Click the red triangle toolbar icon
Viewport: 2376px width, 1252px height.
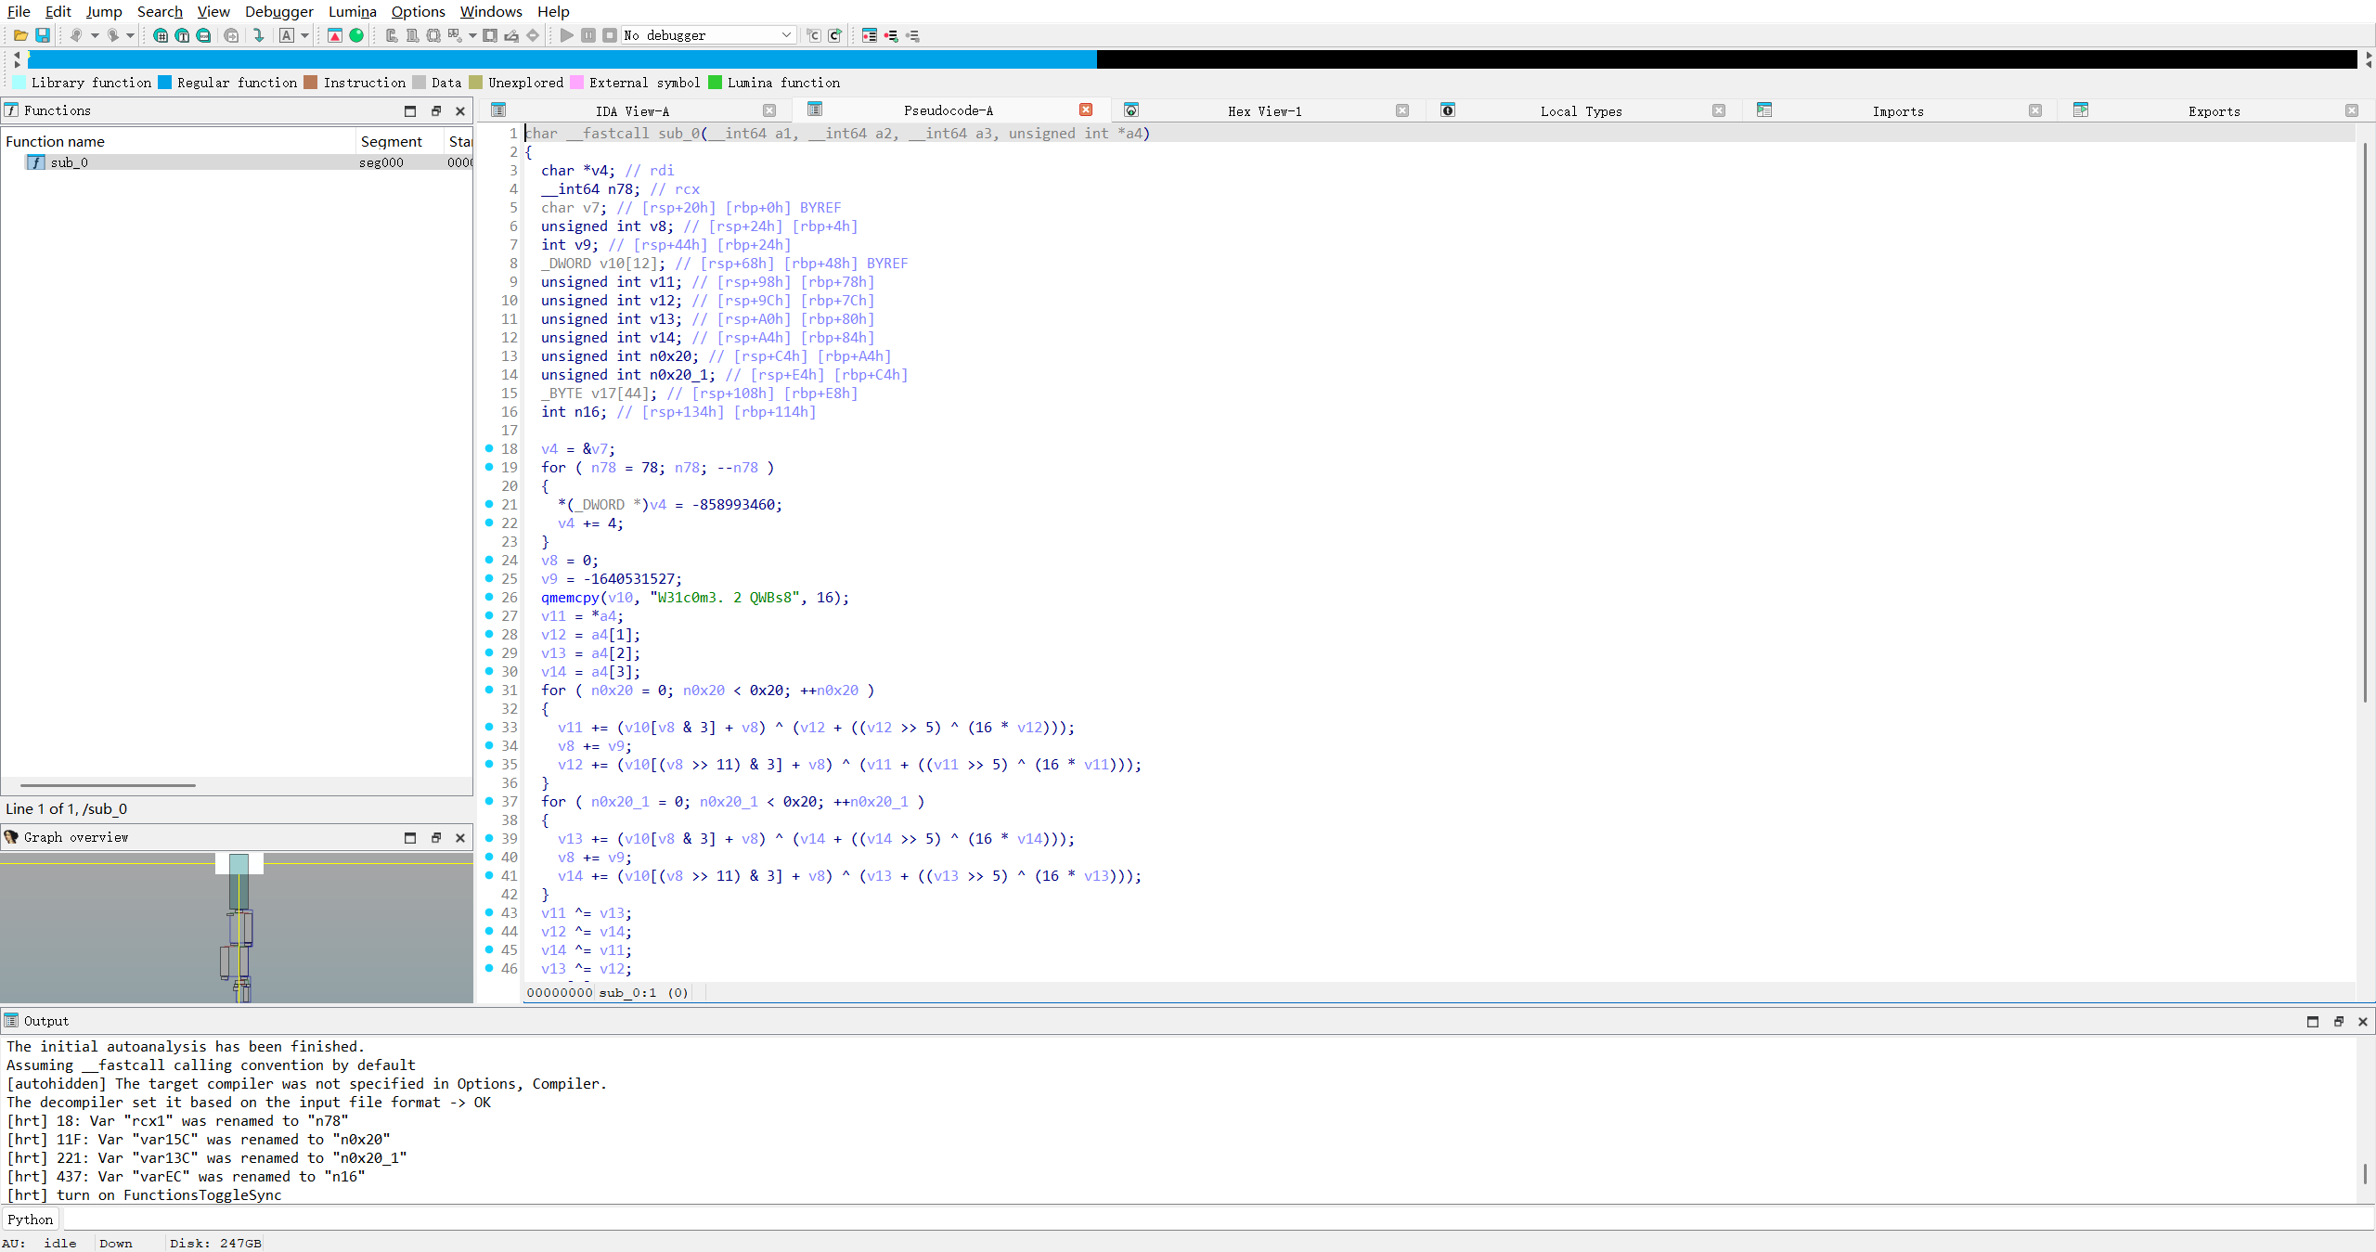tap(335, 35)
